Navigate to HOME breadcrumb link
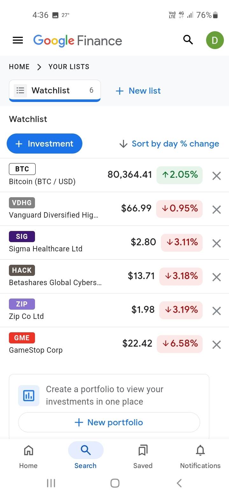The width and height of the screenshot is (229, 497). tap(19, 67)
